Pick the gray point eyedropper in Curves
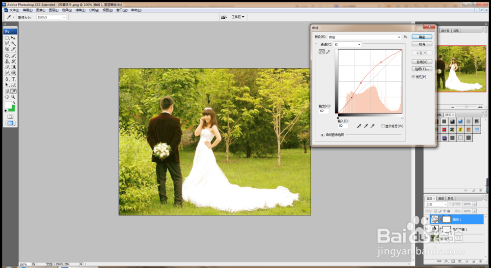491x268 pixels. 365,126
